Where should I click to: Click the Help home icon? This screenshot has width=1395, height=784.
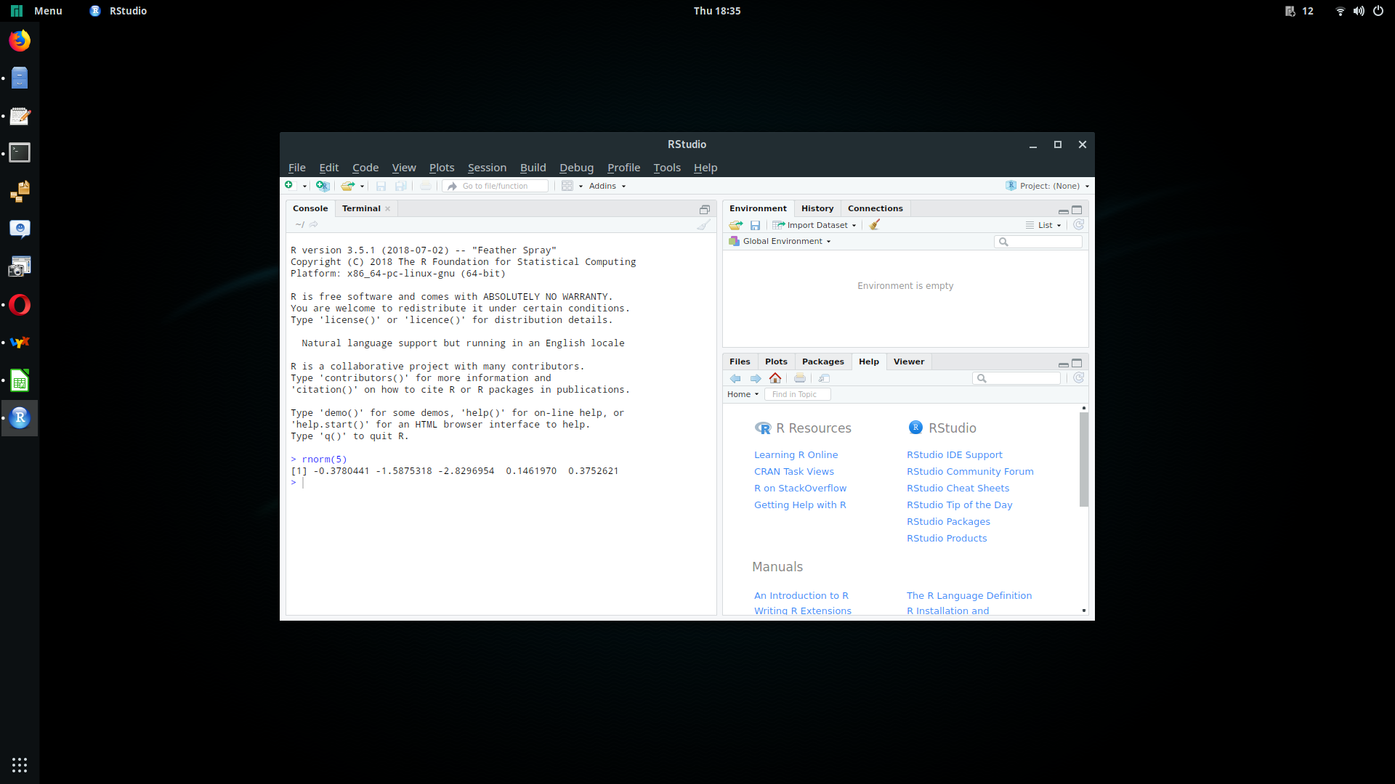775,378
